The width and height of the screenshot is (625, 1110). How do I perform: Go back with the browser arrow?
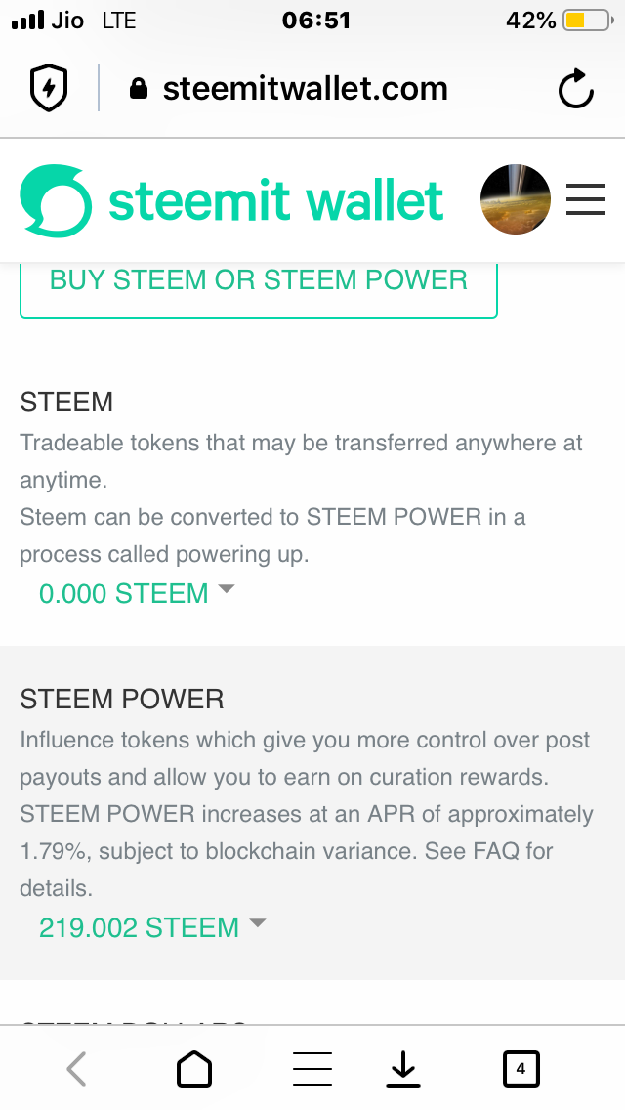point(76,1068)
